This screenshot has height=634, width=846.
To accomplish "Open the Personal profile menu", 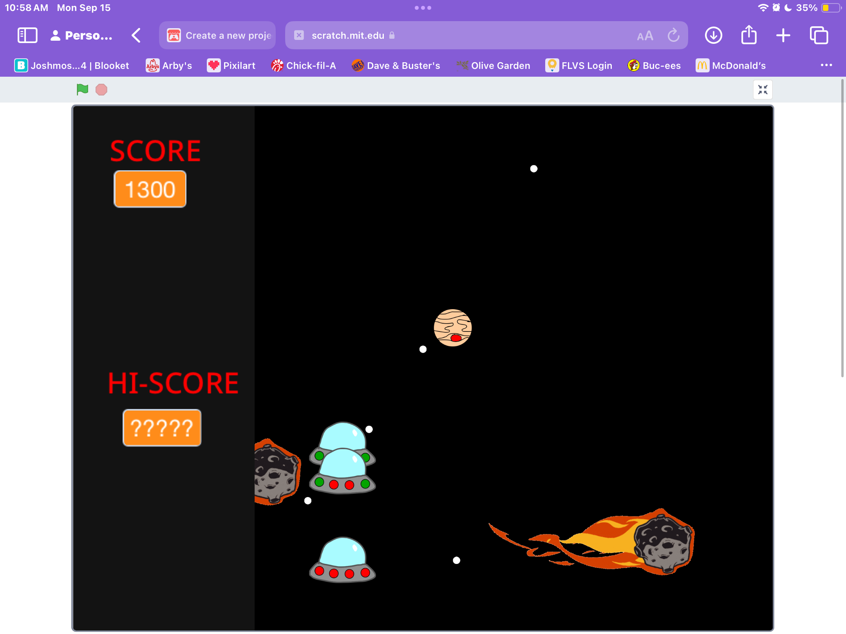I will (x=81, y=36).
